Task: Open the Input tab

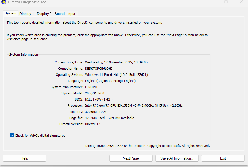Action: tap(71, 14)
